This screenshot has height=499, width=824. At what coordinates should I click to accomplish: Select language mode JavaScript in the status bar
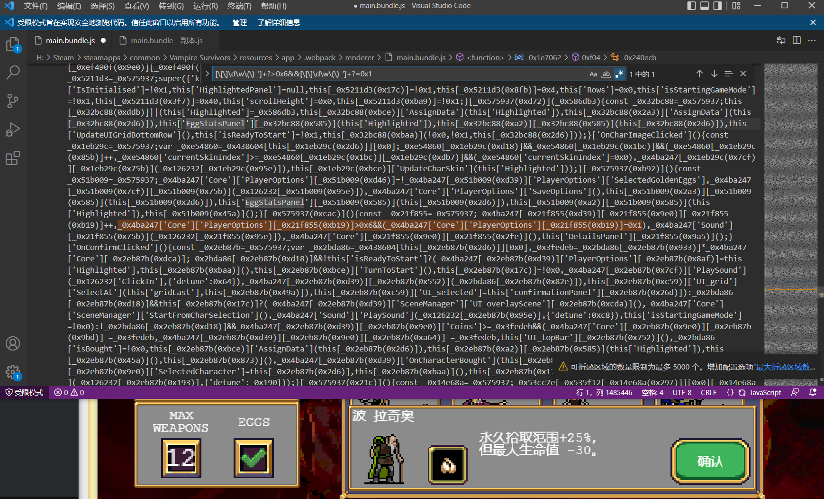765,392
